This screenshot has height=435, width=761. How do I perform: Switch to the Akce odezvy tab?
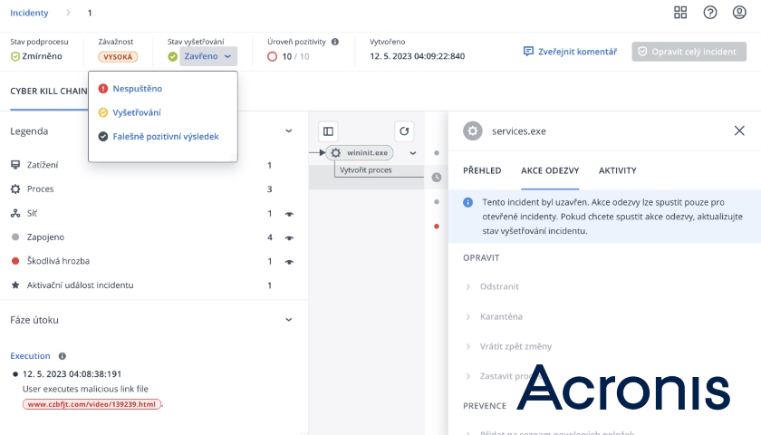click(550, 170)
